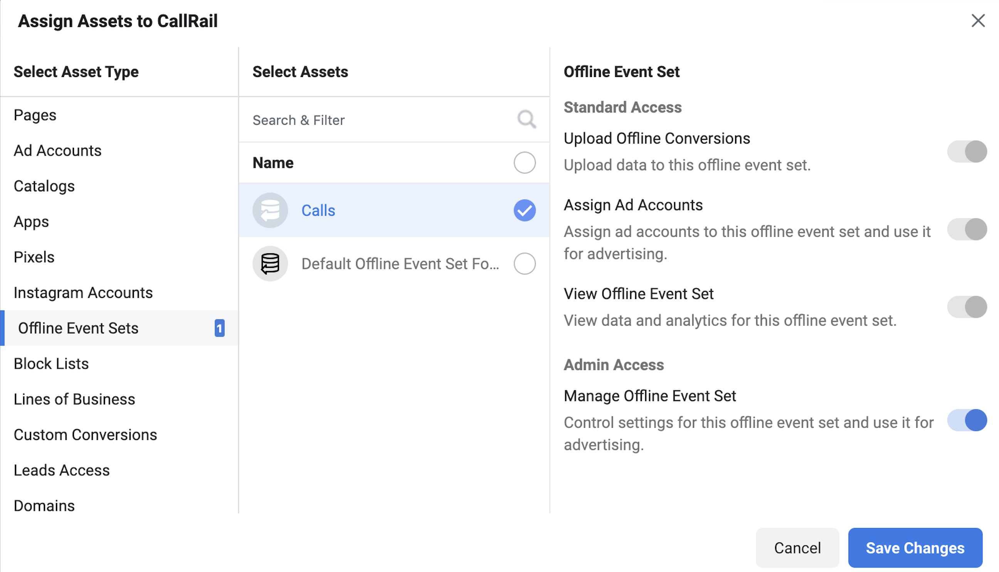
Task: Click the Assign Ad Accounts label
Action: pyautogui.click(x=633, y=205)
